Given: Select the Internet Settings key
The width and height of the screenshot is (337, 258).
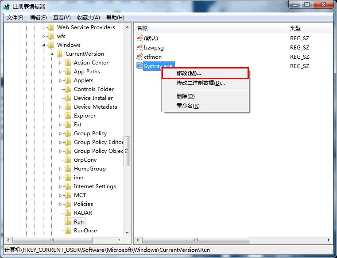Looking at the screenshot, I should pos(95,186).
